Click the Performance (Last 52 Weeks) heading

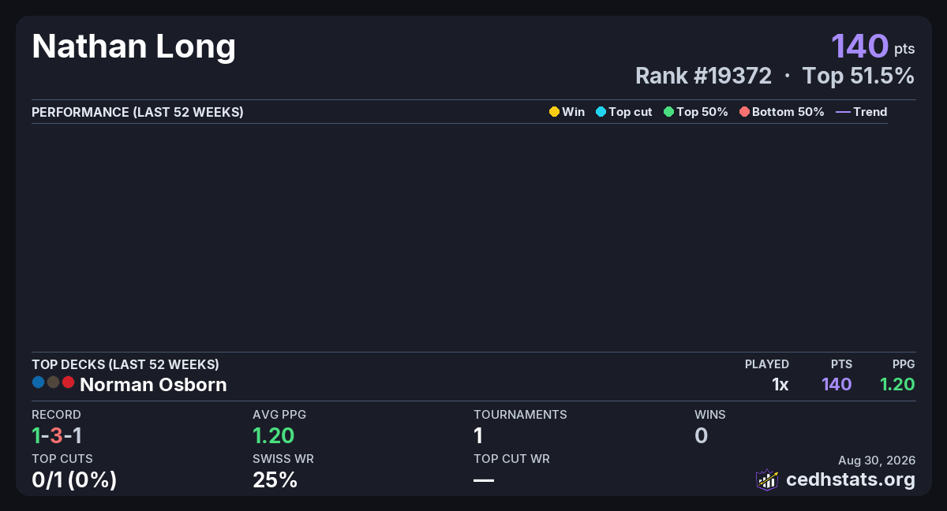137,112
